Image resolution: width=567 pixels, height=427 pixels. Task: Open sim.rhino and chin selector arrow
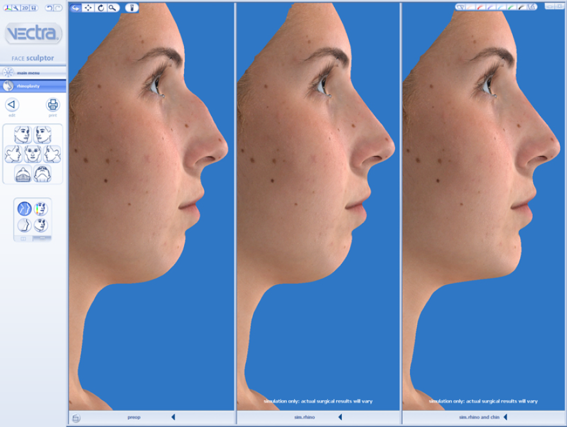click(505, 417)
